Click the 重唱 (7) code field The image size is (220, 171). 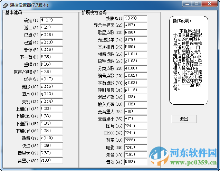click(x=51, y=65)
